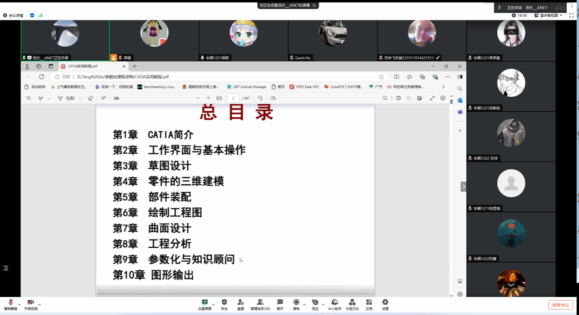579x315 pixels.
Task: Open LMT License Manager bookmark
Action: tap(246, 87)
